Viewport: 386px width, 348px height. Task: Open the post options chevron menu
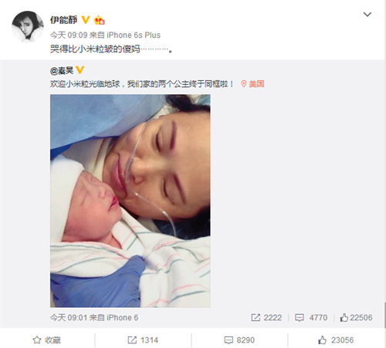tap(367, 15)
